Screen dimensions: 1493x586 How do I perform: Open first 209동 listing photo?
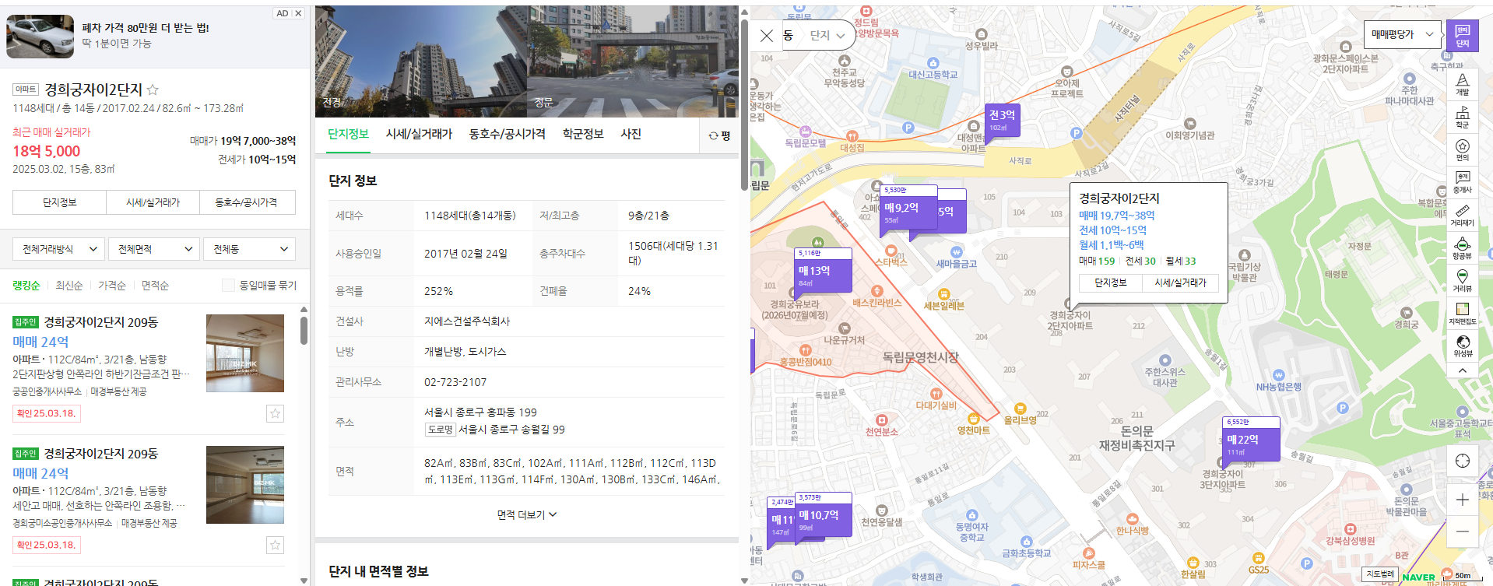(245, 353)
